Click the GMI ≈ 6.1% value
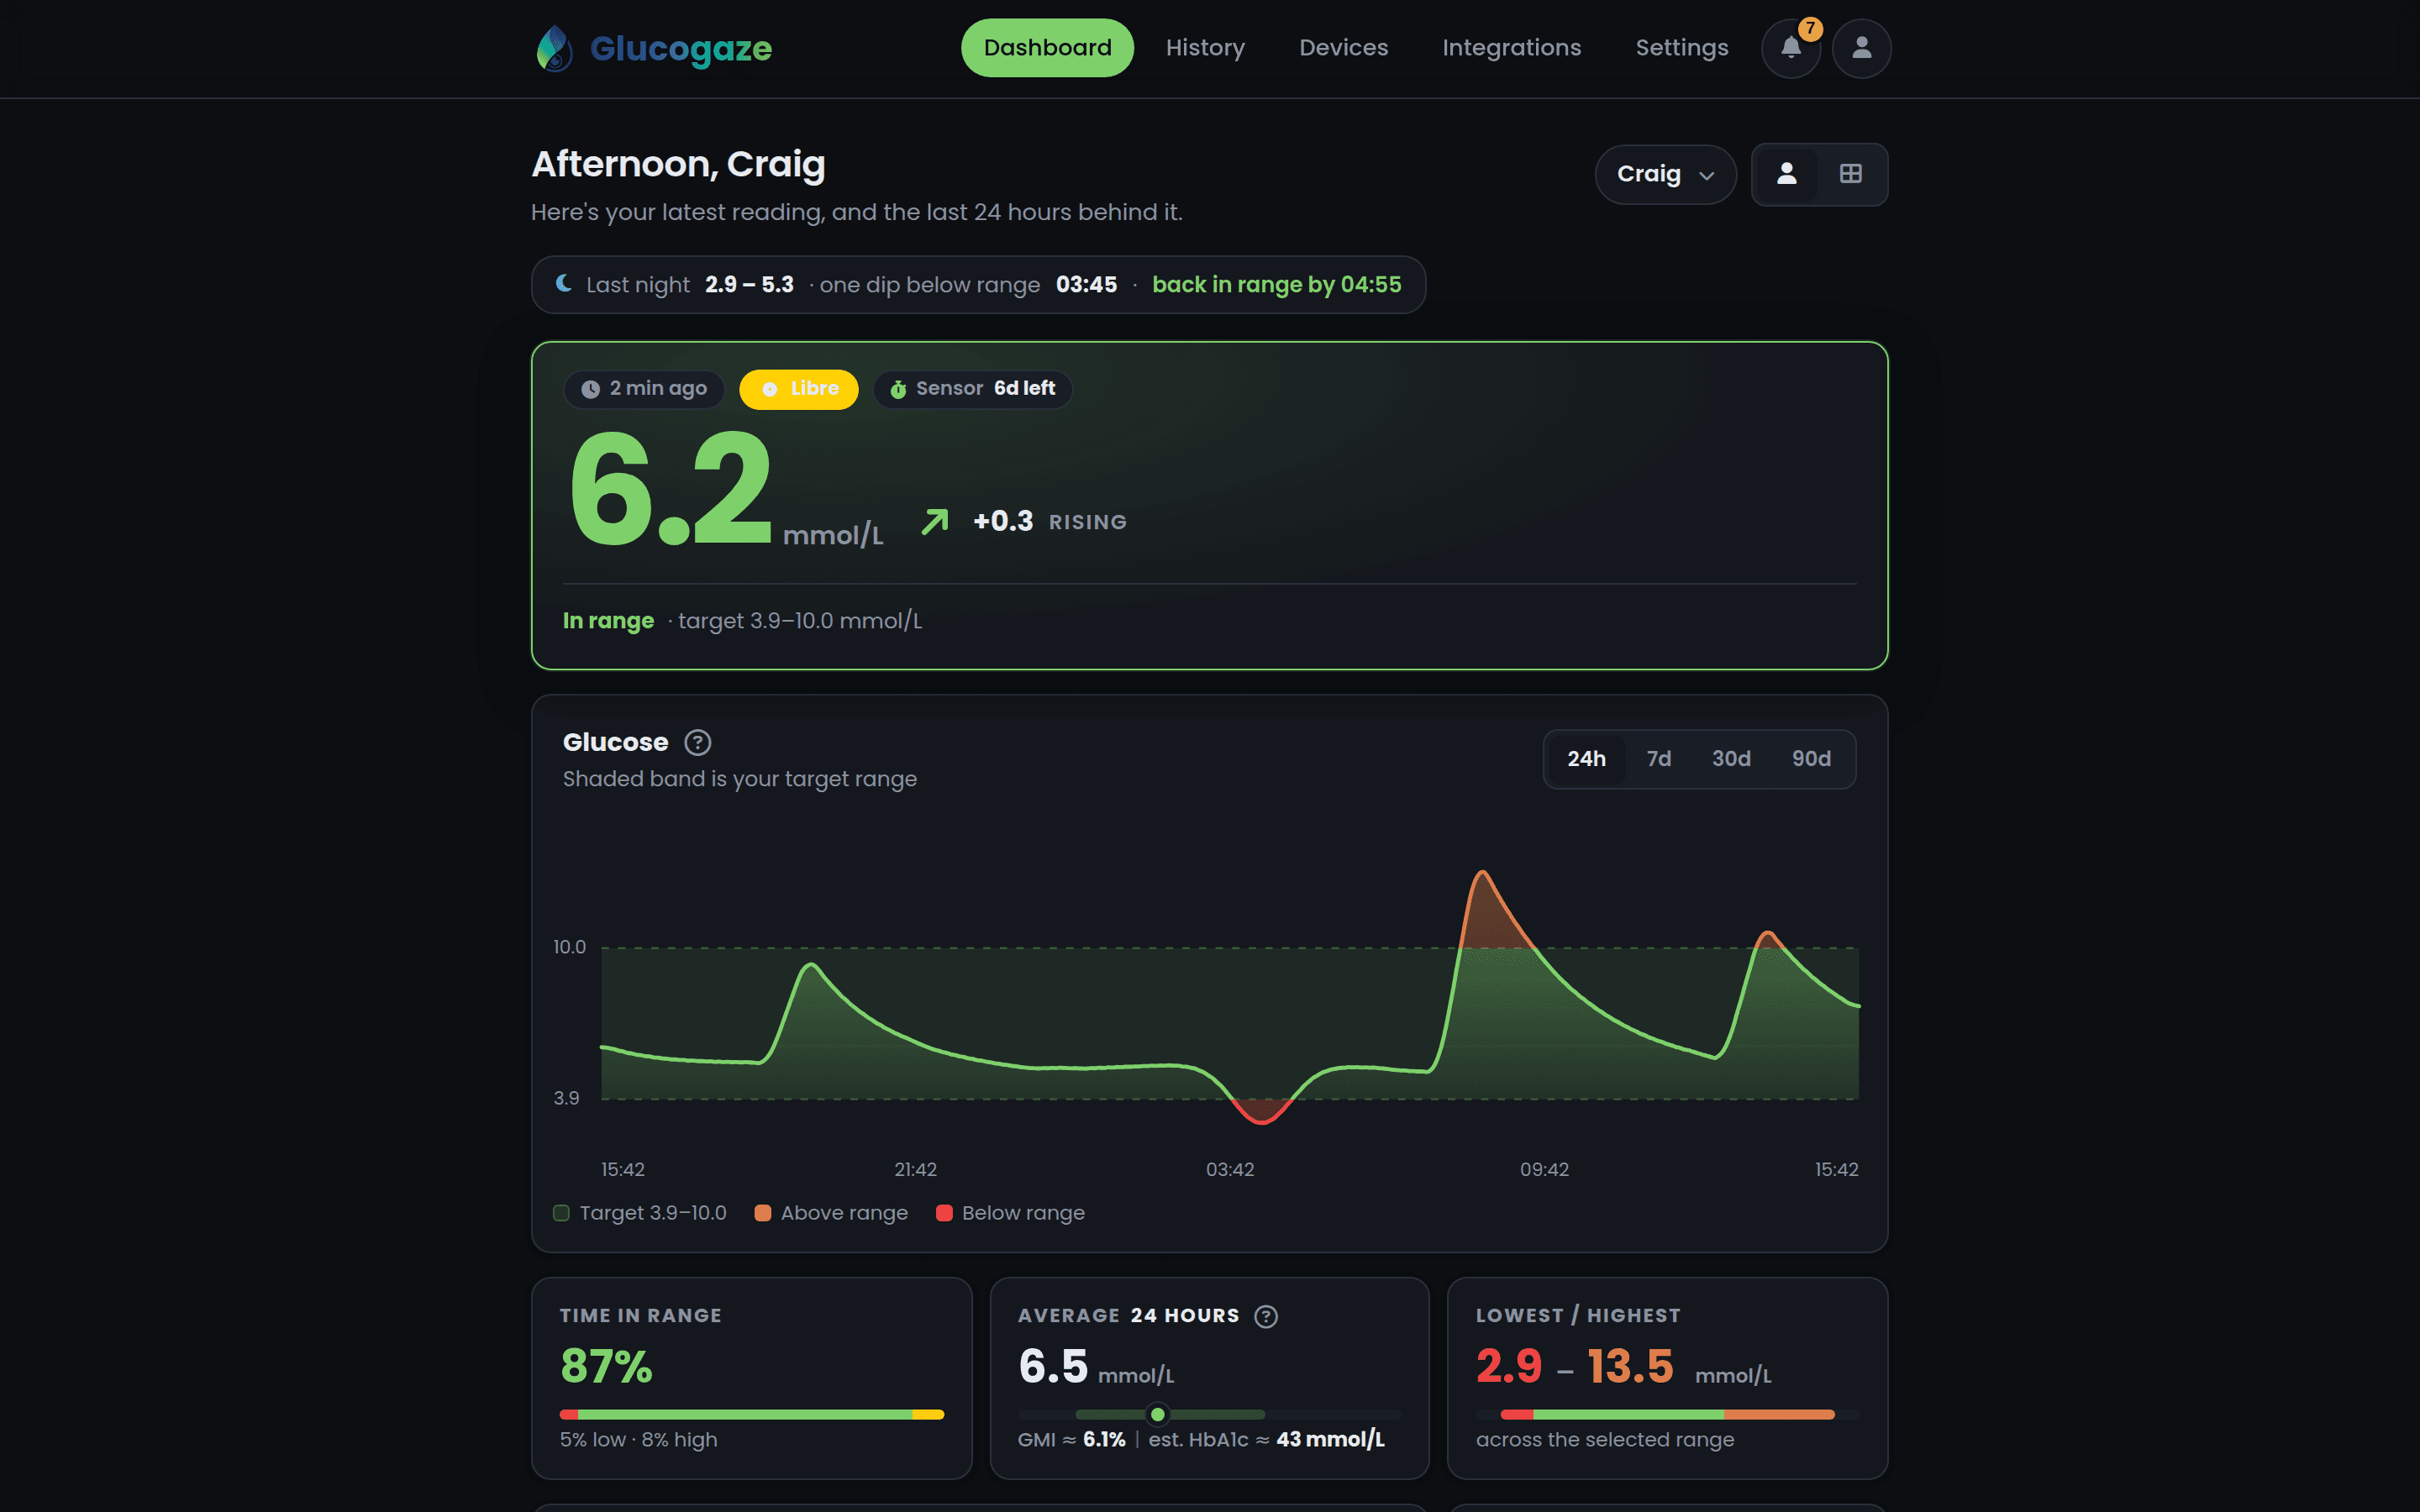The width and height of the screenshot is (2420, 1512). tap(1071, 1440)
